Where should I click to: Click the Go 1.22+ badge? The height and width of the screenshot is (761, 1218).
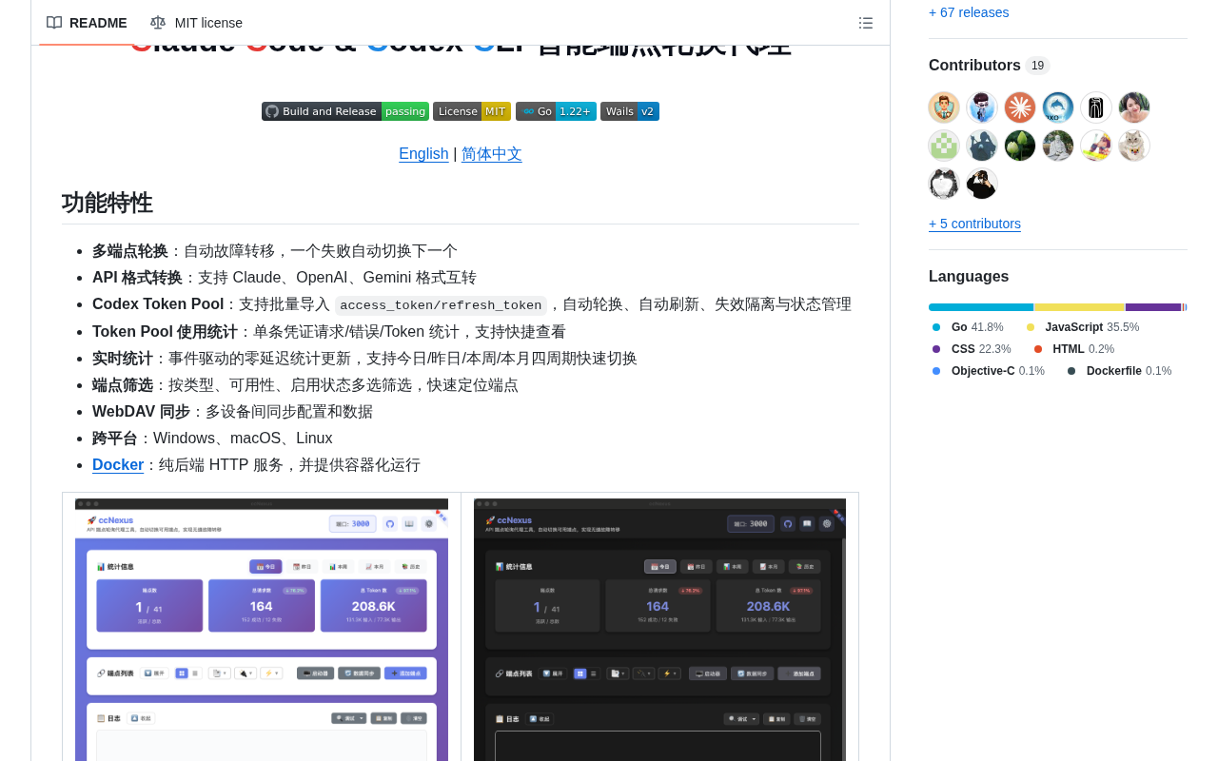556,111
